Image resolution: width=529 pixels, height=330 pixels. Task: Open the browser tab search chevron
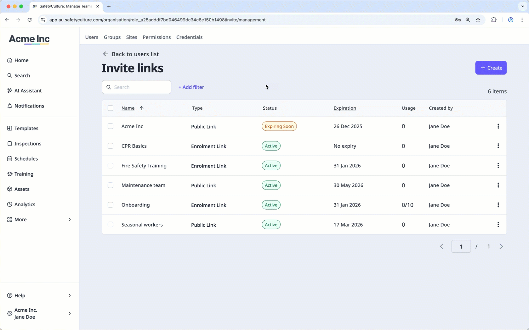coord(522,6)
